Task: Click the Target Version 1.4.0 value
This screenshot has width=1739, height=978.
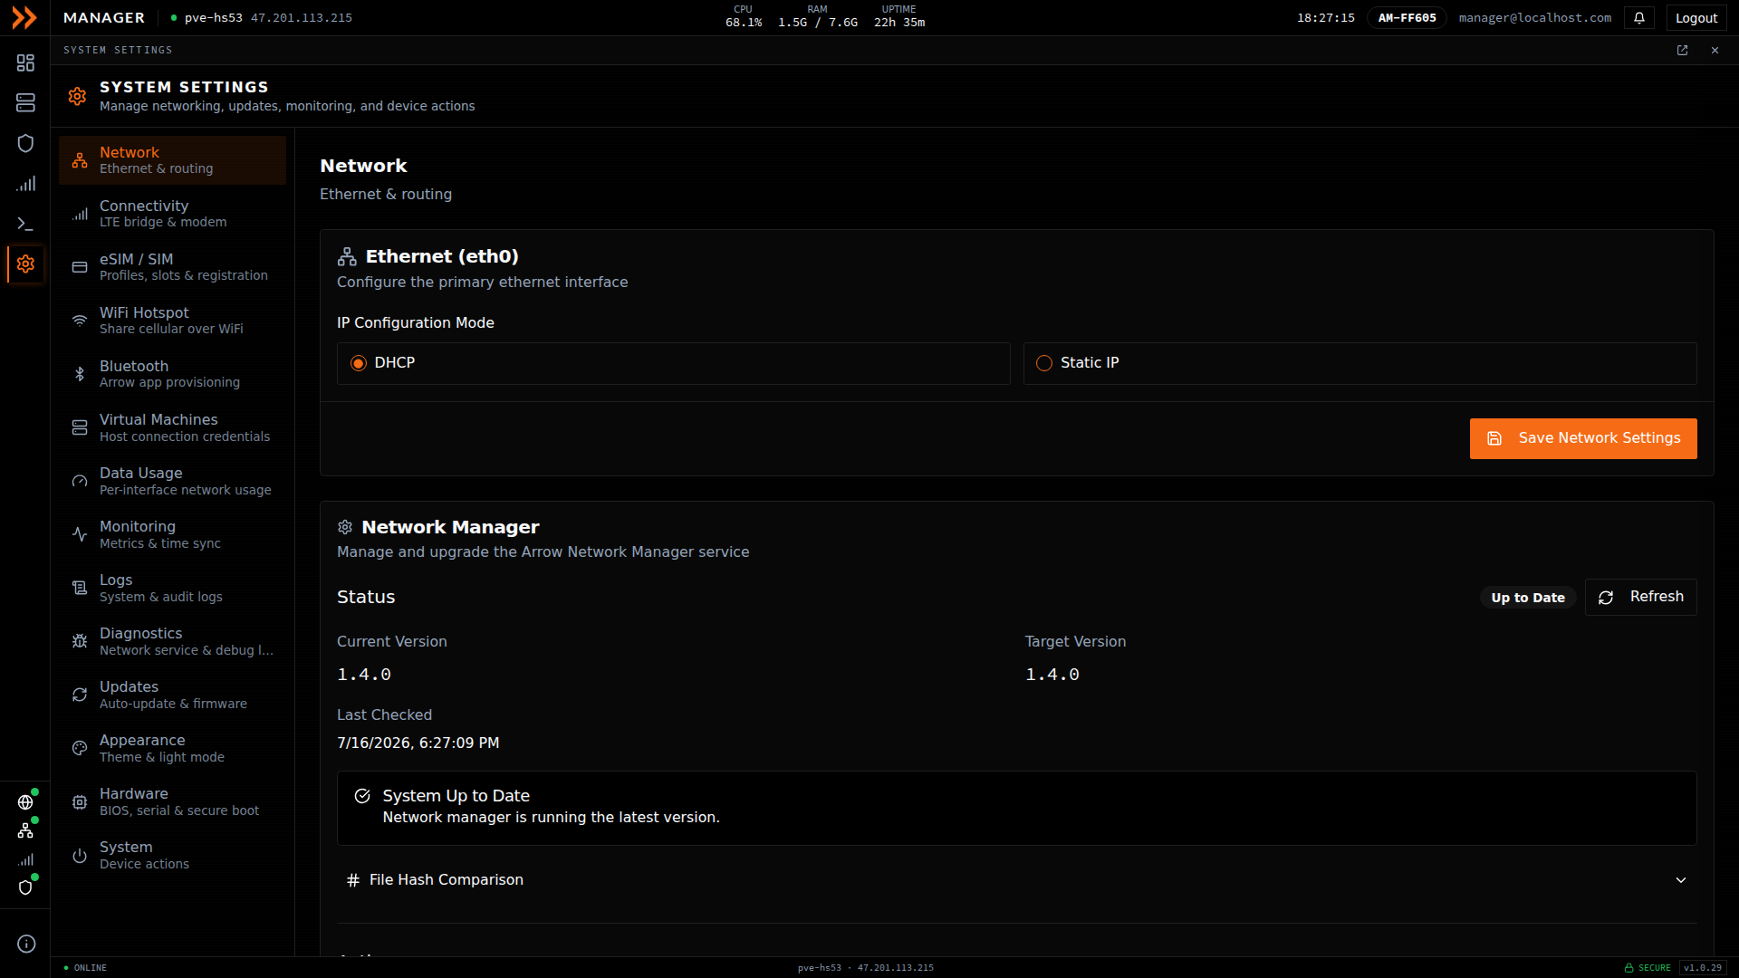Action: 1052,675
